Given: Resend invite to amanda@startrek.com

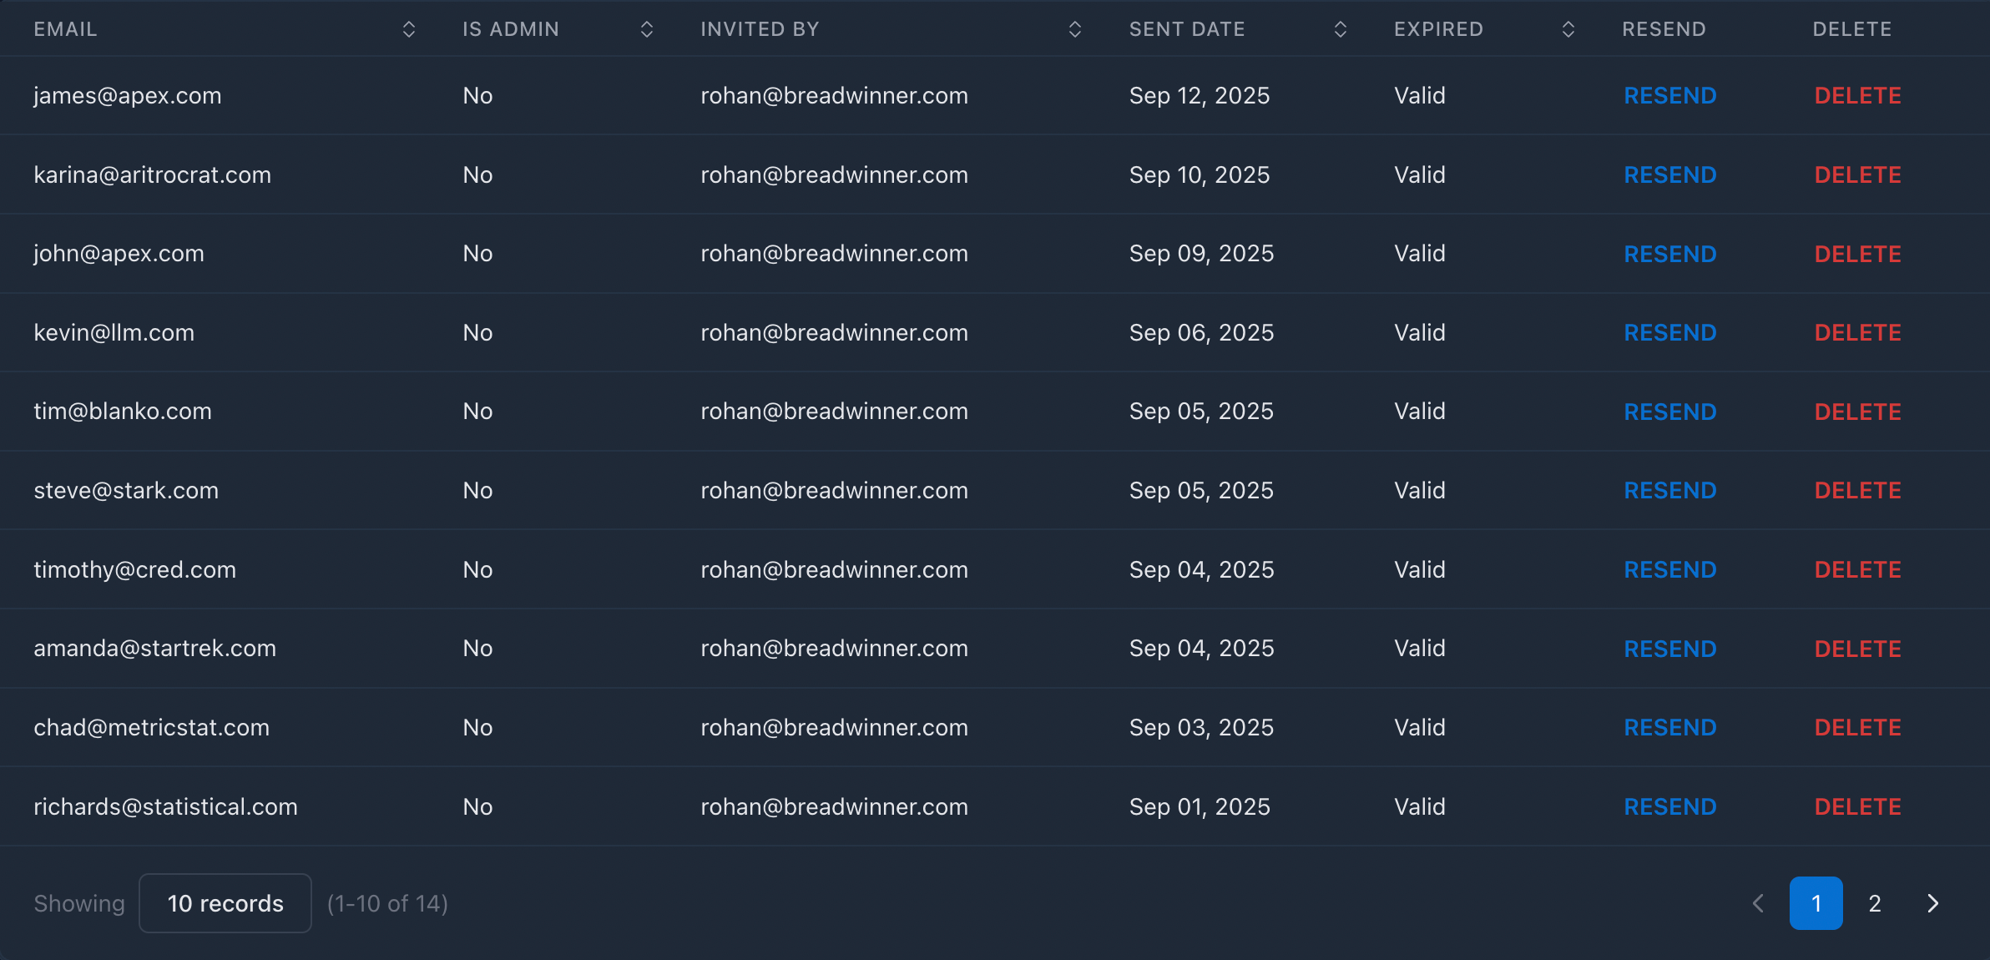Looking at the screenshot, I should pos(1670,649).
